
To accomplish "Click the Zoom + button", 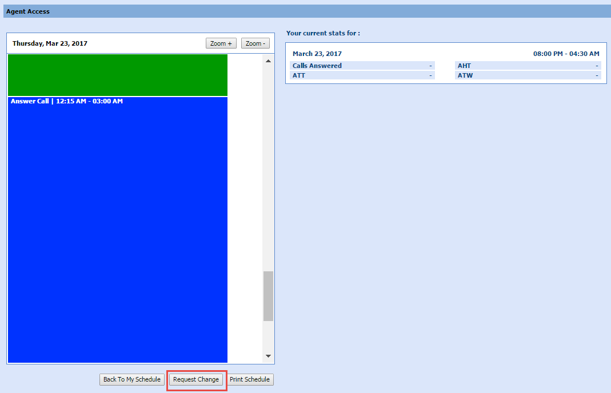I will click(x=221, y=43).
